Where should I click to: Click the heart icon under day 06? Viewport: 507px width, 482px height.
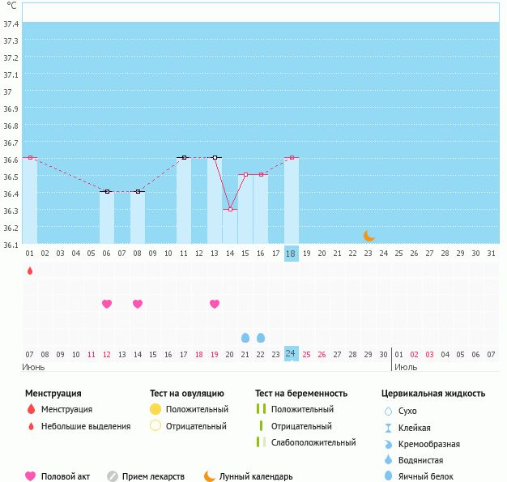(107, 304)
